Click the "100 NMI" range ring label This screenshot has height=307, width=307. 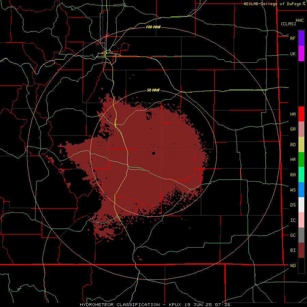(x=153, y=27)
